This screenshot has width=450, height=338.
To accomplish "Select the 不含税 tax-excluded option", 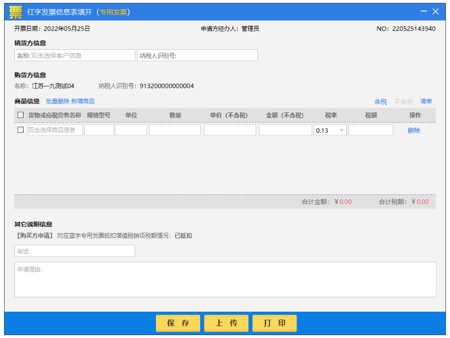I will (403, 101).
